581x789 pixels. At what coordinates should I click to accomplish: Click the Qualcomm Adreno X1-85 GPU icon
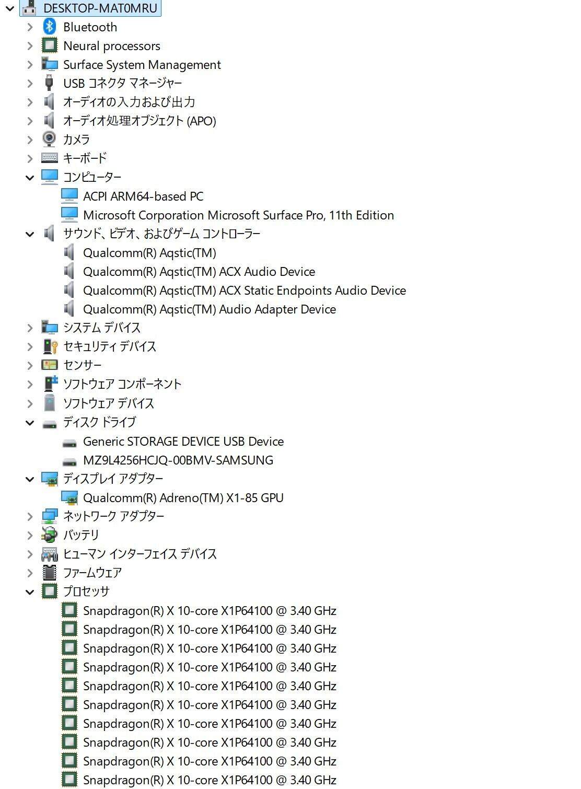point(69,497)
